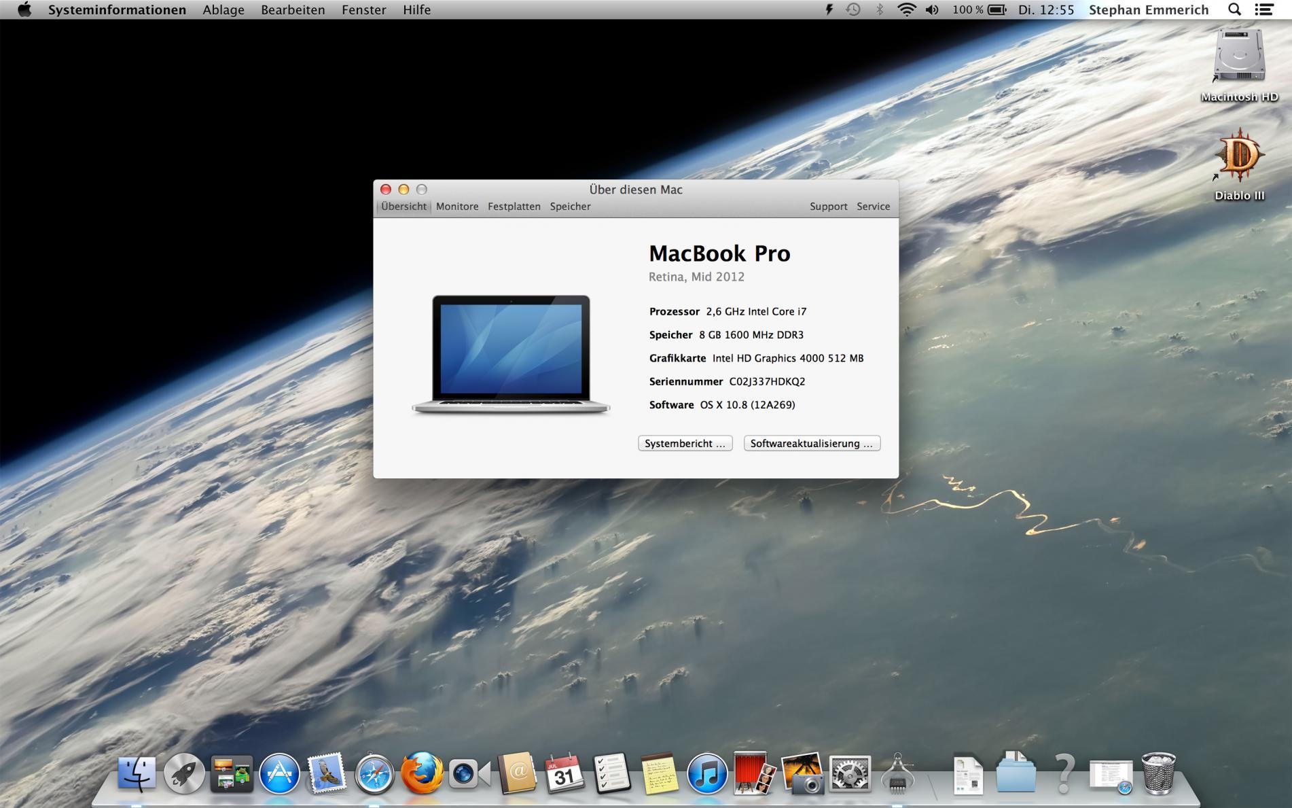Switch to the Übersicht tab
This screenshot has height=808, width=1292.
pos(403,207)
